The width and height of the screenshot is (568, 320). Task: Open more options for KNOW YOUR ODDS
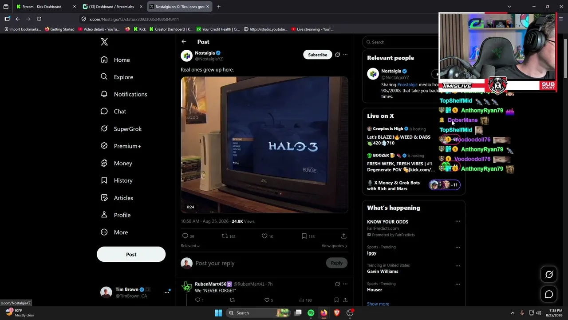click(458, 221)
